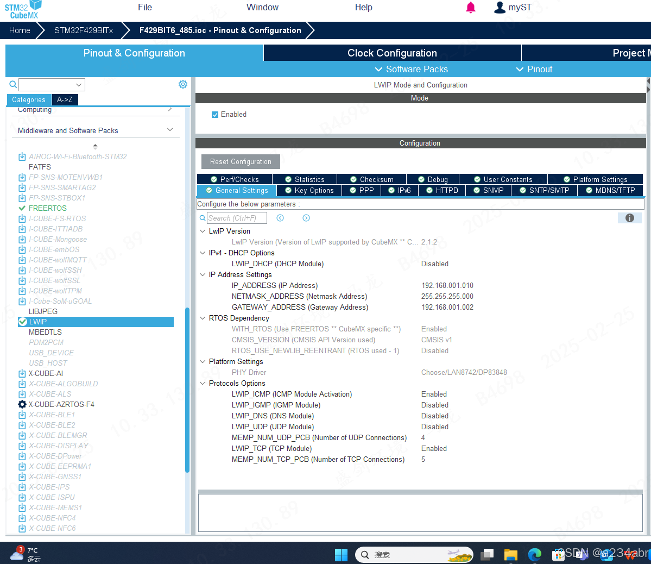Go to Home breadcrumb
This screenshot has width=651, height=564.
20,30
